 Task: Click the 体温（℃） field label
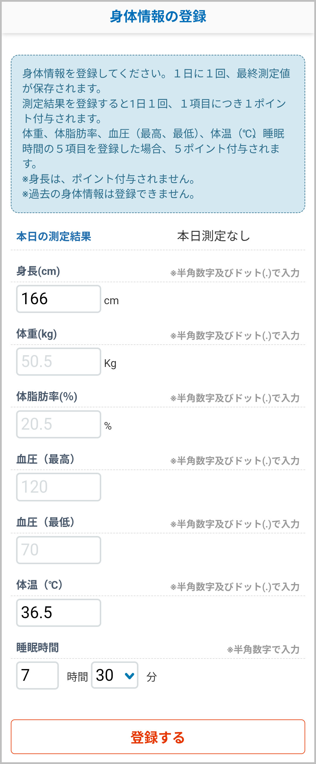40,585
